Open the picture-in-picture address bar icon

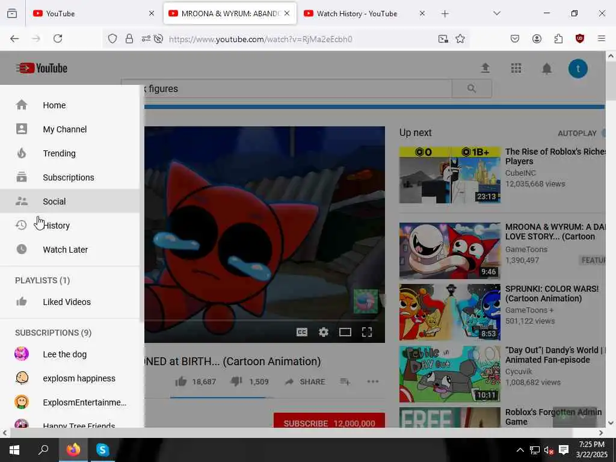443,38
